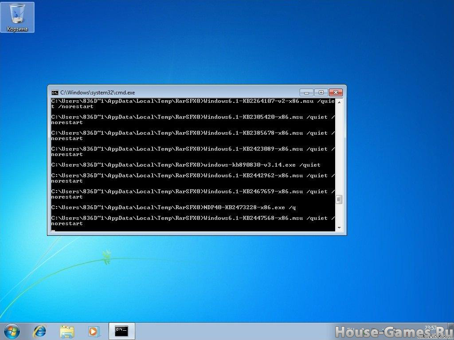
Task: Open the Windows Start menu orb
Action: (x=12, y=331)
